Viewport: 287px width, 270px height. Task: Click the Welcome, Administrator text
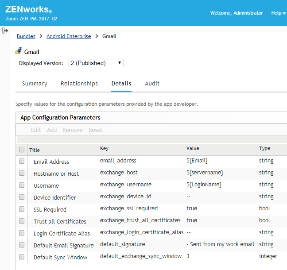click(x=237, y=13)
